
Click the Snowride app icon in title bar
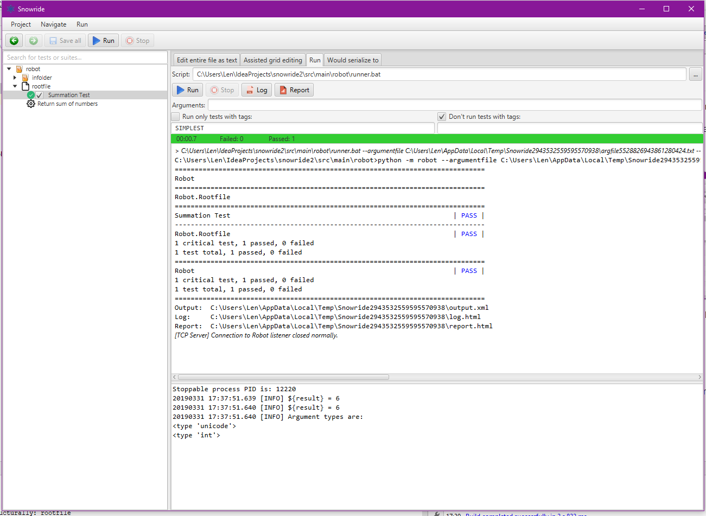[10, 9]
